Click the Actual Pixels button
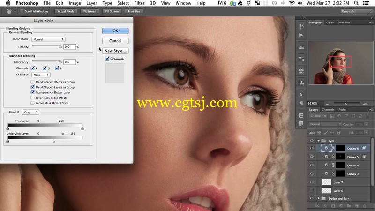Screen dimensions: 375x211 tap(66, 11)
